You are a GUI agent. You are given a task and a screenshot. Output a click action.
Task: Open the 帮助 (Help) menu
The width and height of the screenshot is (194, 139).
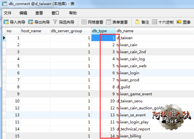point(73,13)
